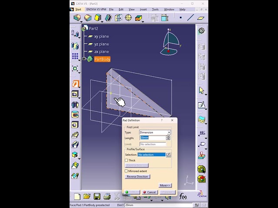The image size is (278, 208).
Task: Select the Pocket tool
Action: [x=75, y=94]
